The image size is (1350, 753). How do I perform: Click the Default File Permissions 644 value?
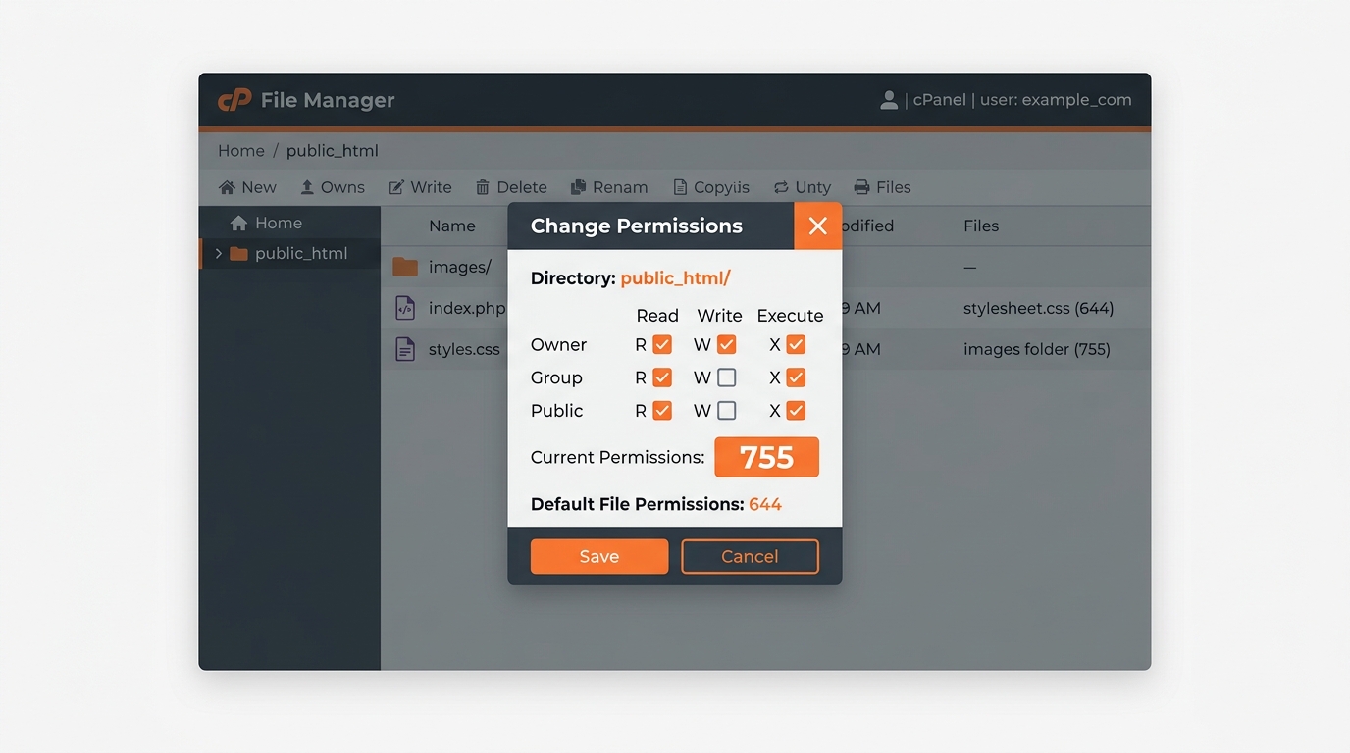(x=765, y=504)
